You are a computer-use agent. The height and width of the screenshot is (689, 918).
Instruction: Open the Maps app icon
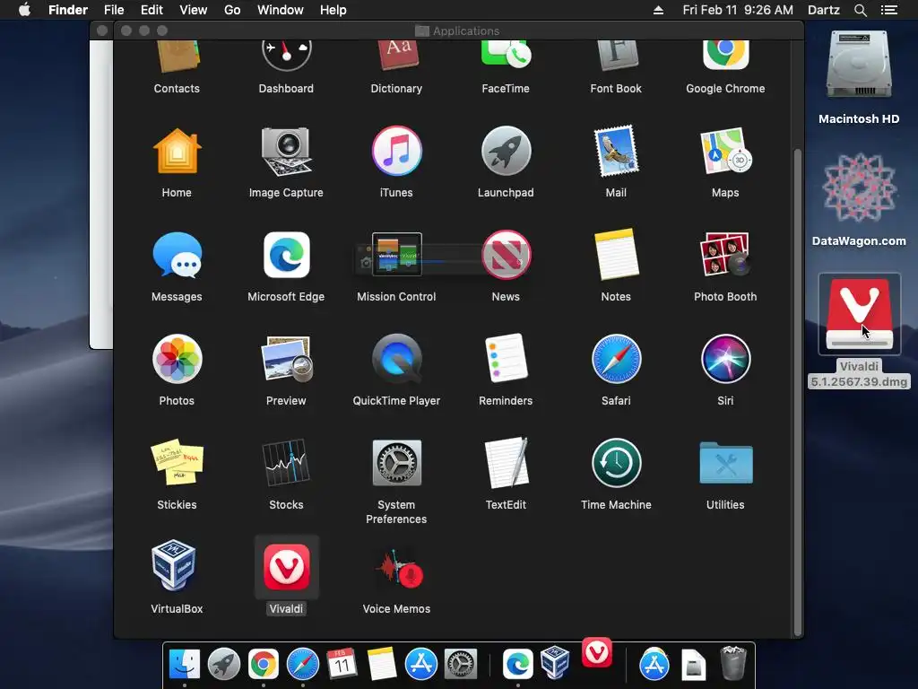coord(725,151)
